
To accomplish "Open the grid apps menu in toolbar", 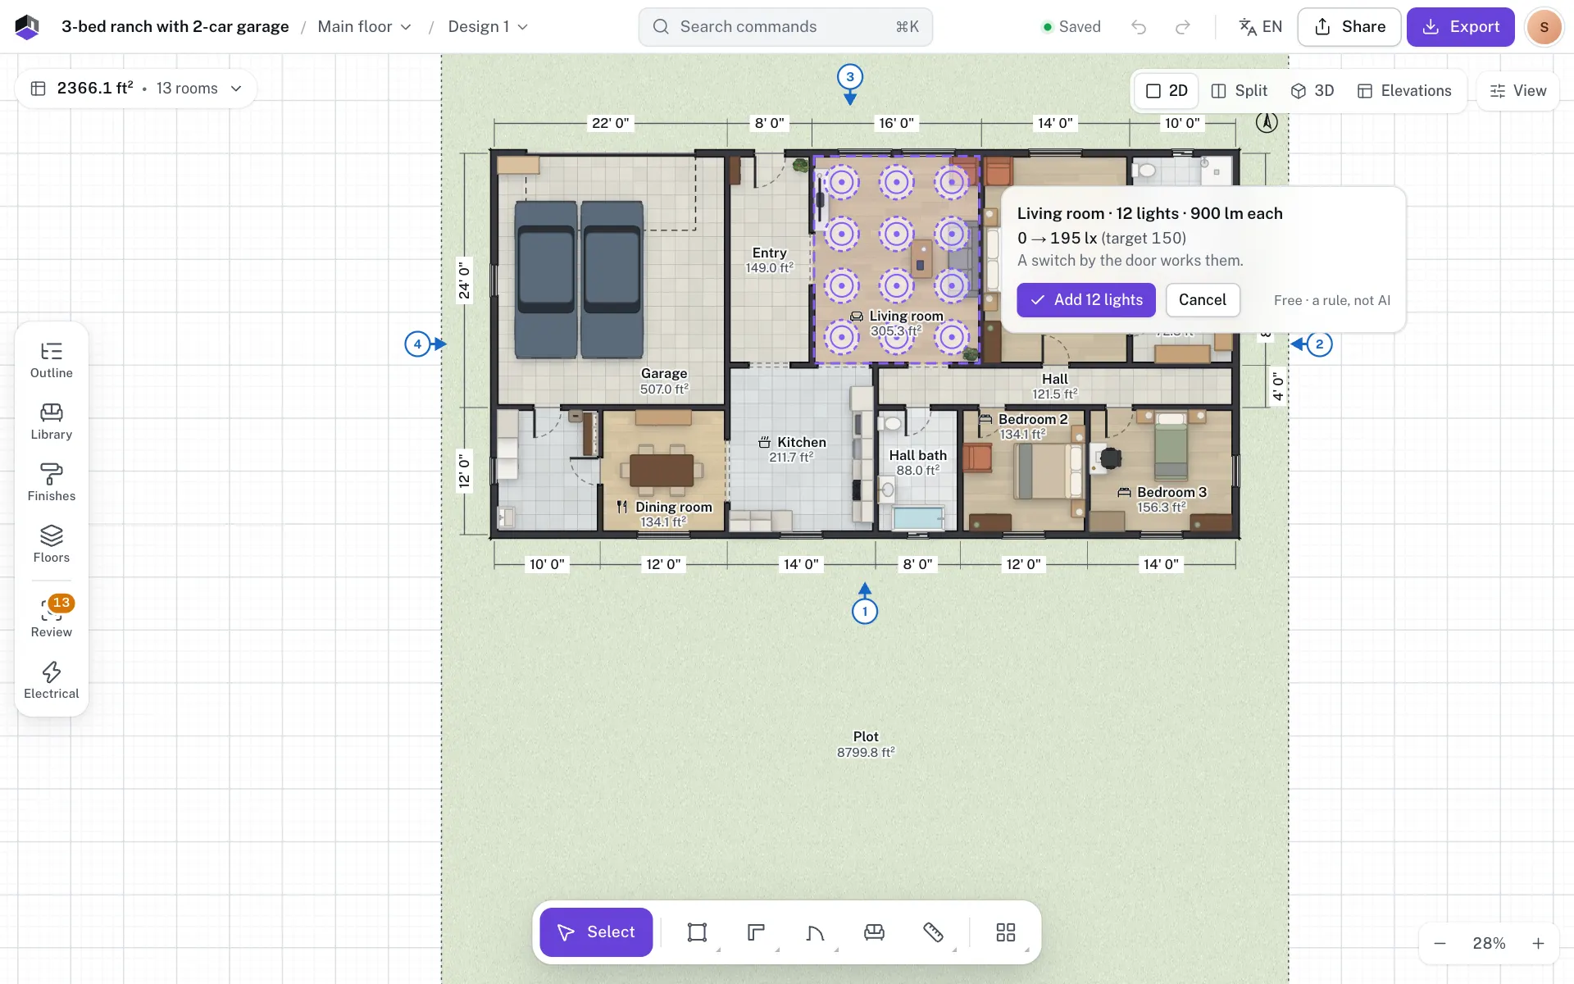I will click(1006, 932).
